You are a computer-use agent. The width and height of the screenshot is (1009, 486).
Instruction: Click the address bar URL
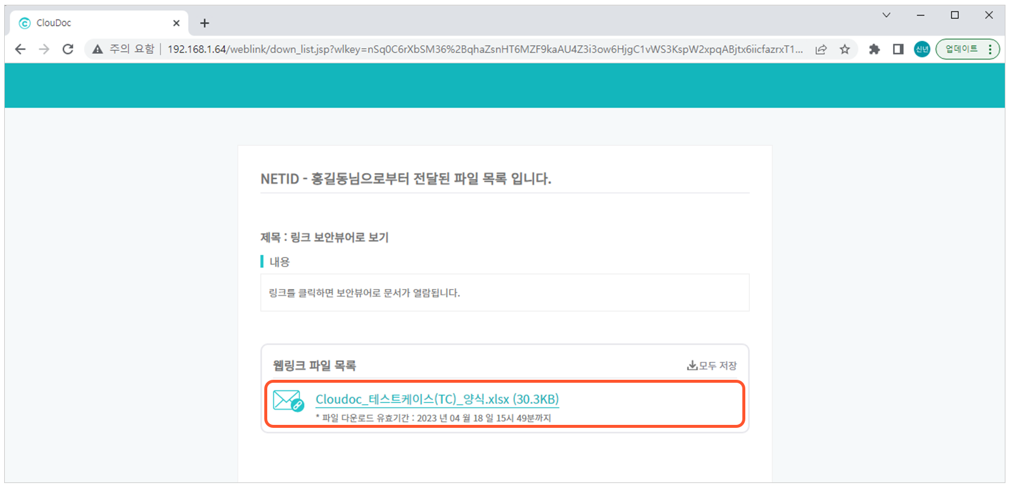[485, 49]
